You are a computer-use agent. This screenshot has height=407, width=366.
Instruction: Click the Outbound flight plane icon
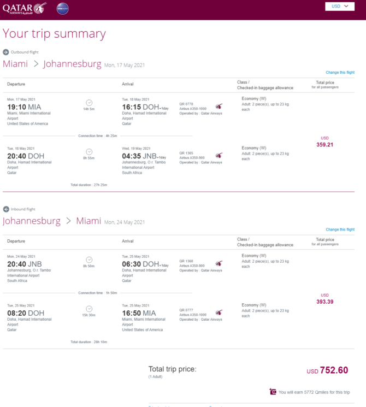[x=5, y=52]
